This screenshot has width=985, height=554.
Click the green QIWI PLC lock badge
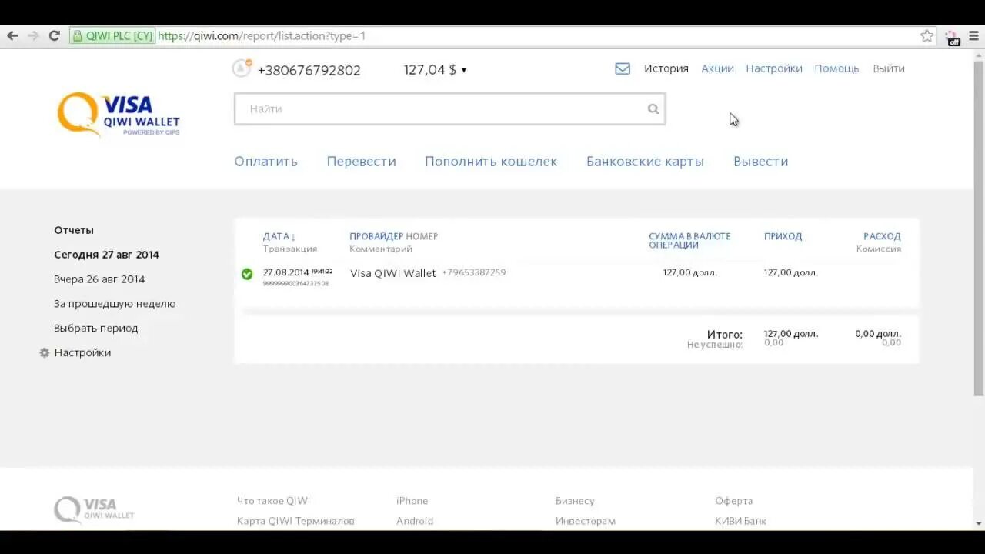click(112, 36)
